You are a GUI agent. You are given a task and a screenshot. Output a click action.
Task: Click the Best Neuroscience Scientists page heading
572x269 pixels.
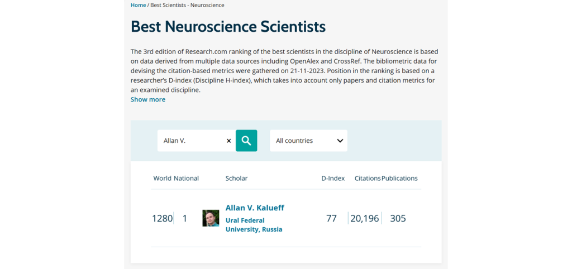click(x=228, y=27)
